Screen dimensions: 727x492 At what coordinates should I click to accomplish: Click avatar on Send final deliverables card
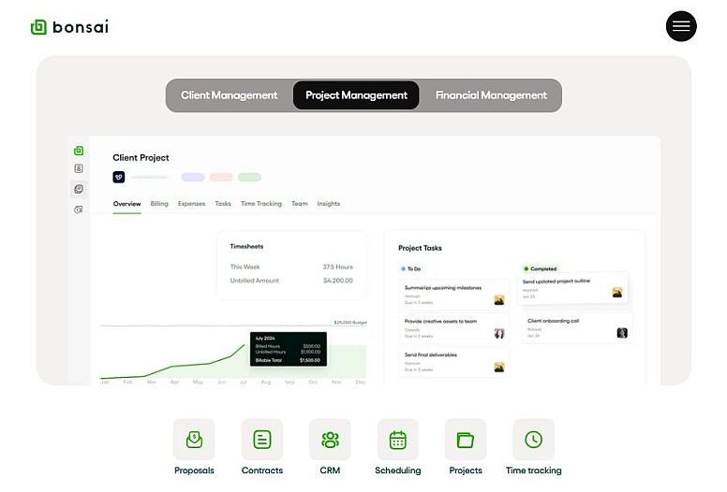pyautogui.click(x=499, y=367)
